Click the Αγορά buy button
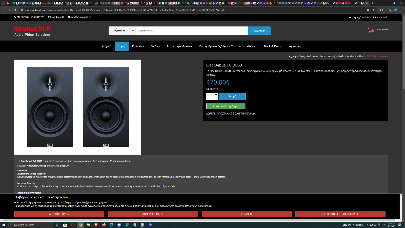Screen dimensions: 405x228 click(232, 97)
